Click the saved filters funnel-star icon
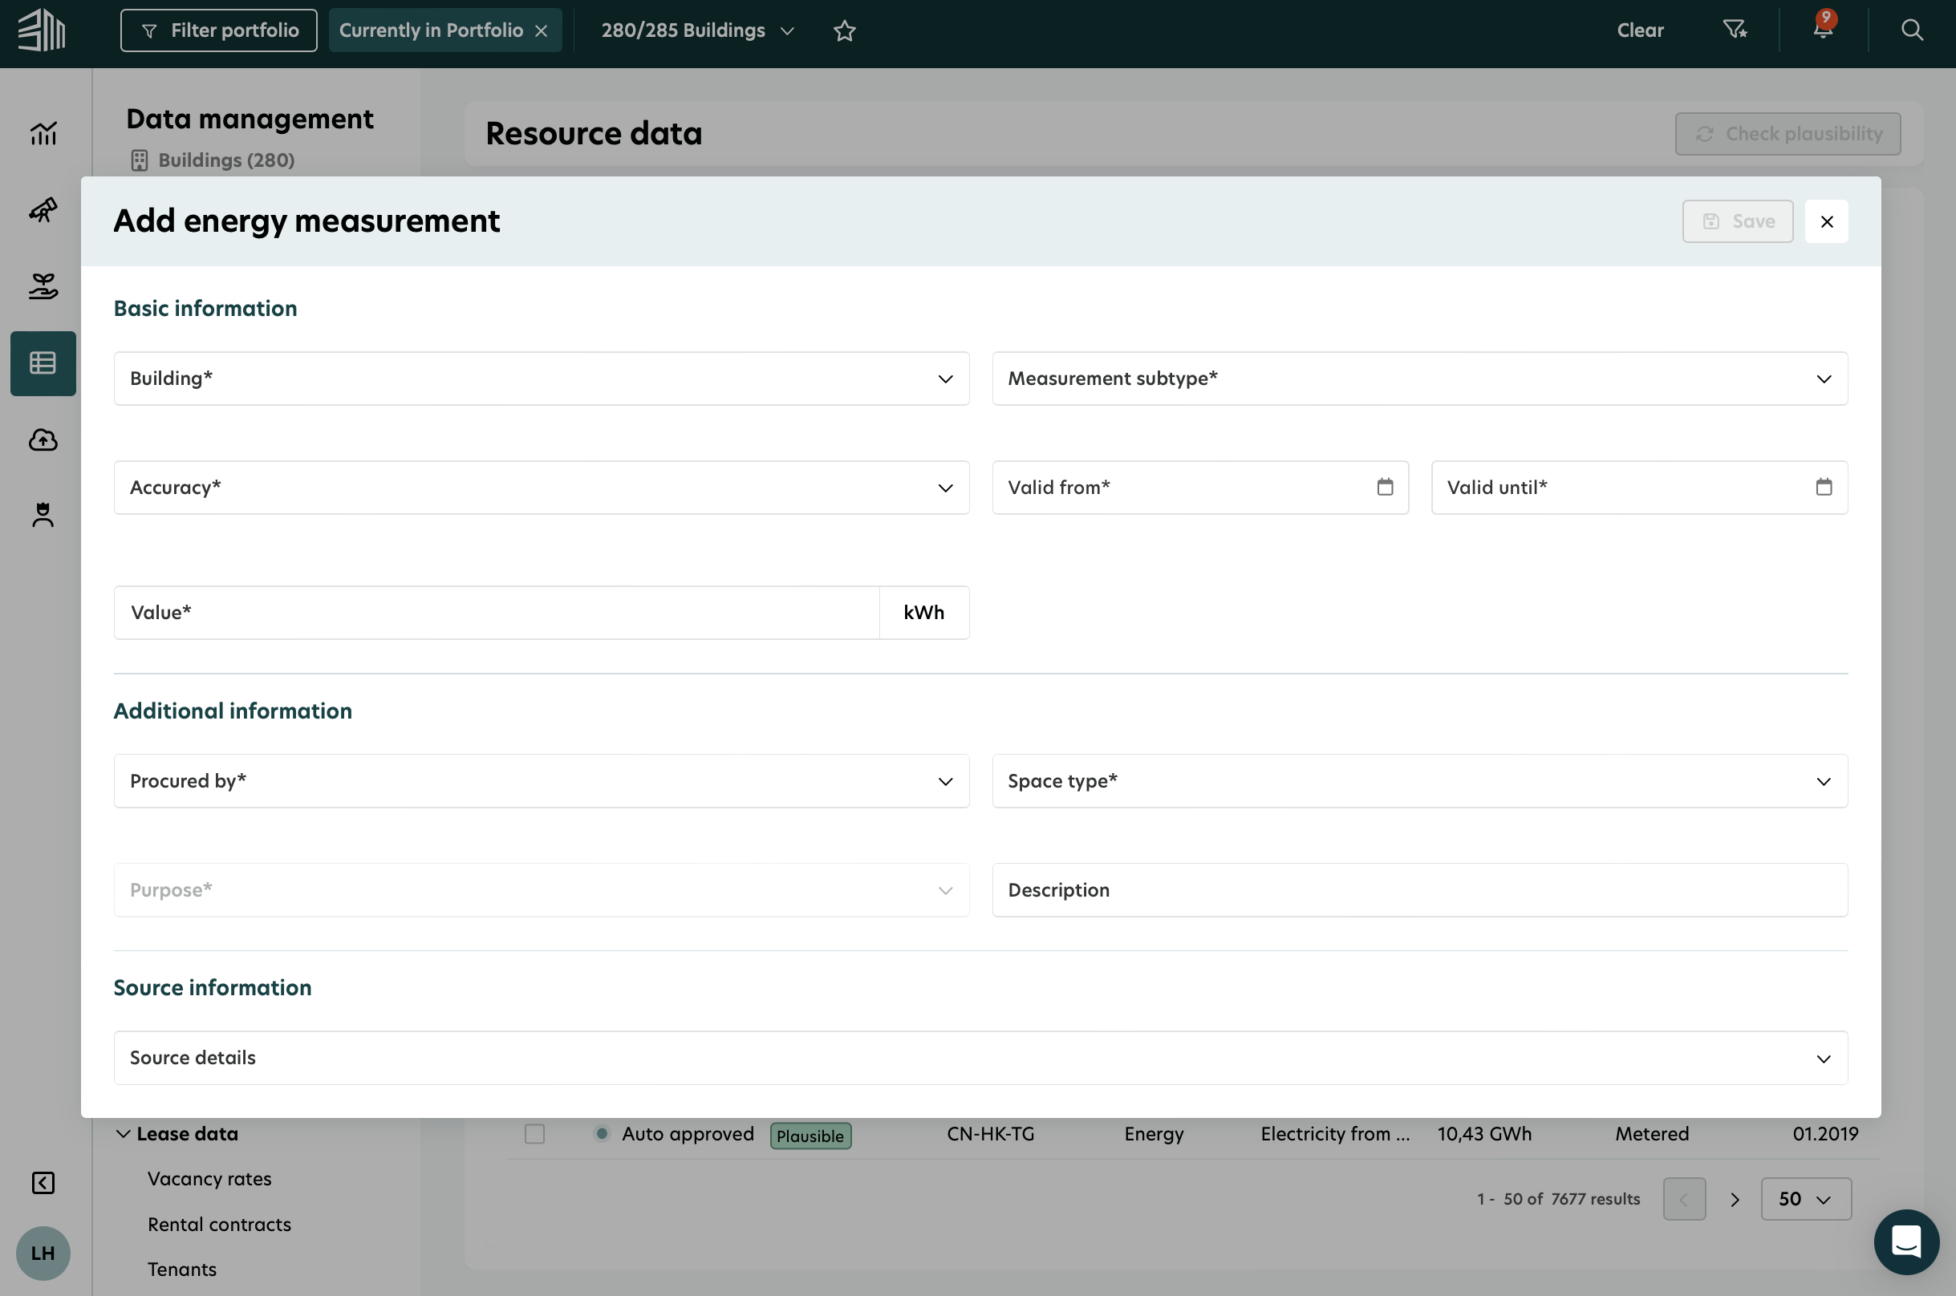Image resolution: width=1956 pixels, height=1296 pixels. pyautogui.click(x=1735, y=30)
